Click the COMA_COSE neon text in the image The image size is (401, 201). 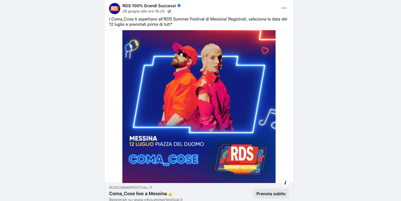click(x=164, y=159)
